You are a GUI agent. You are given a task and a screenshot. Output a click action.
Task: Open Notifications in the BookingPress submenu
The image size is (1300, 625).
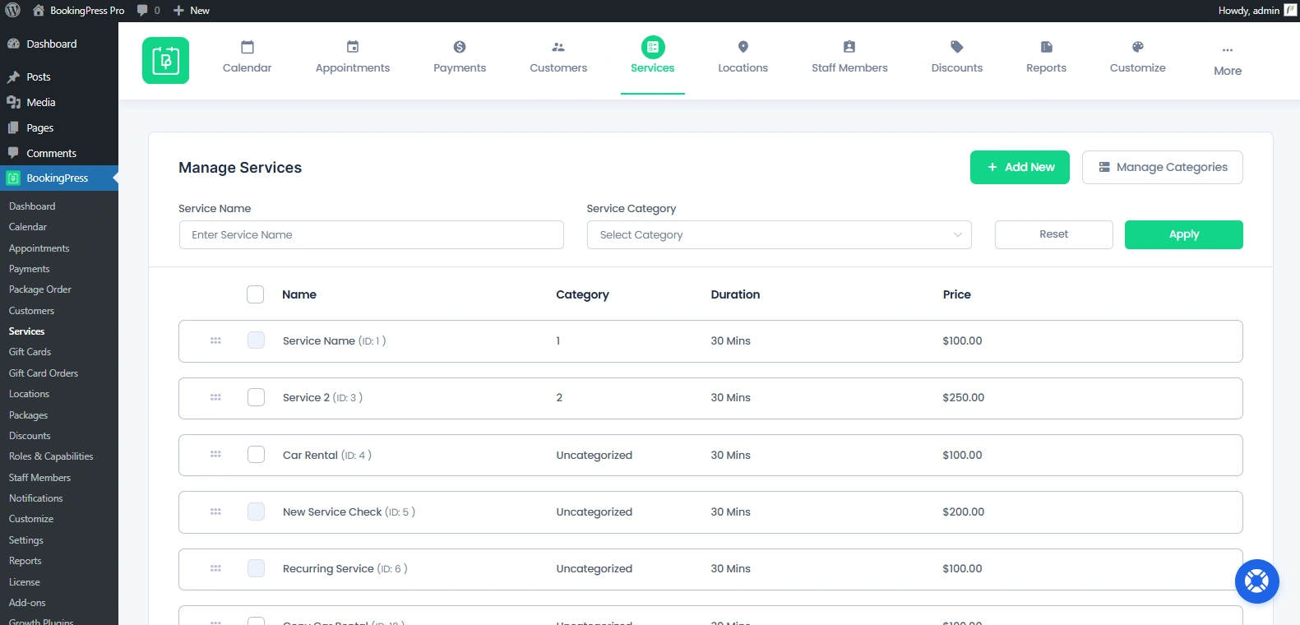coord(35,498)
